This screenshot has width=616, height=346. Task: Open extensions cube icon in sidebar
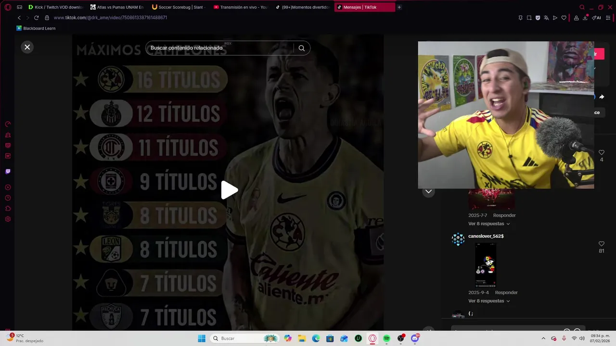click(x=8, y=209)
